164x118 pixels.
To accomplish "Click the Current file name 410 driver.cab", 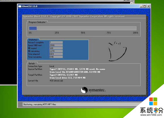I will pyautogui.click(x=56, y=81).
